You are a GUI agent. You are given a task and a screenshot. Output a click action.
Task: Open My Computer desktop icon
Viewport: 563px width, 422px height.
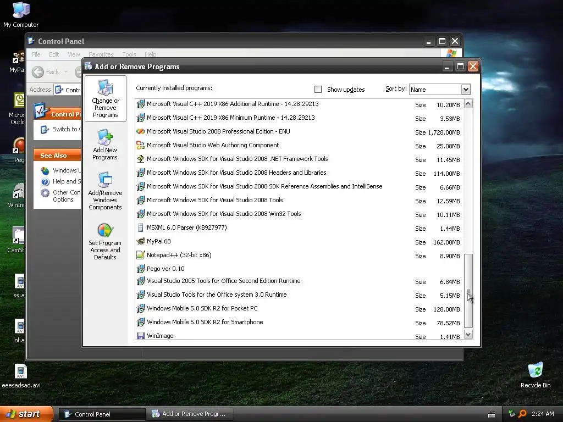pyautogui.click(x=21, y=14)
